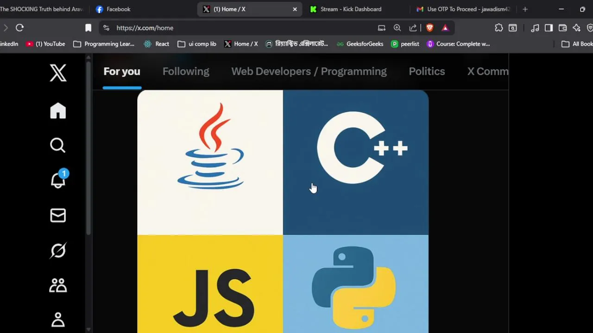Switch to Use OTP To Proceed Gmail tab

(x=463, y=9)
